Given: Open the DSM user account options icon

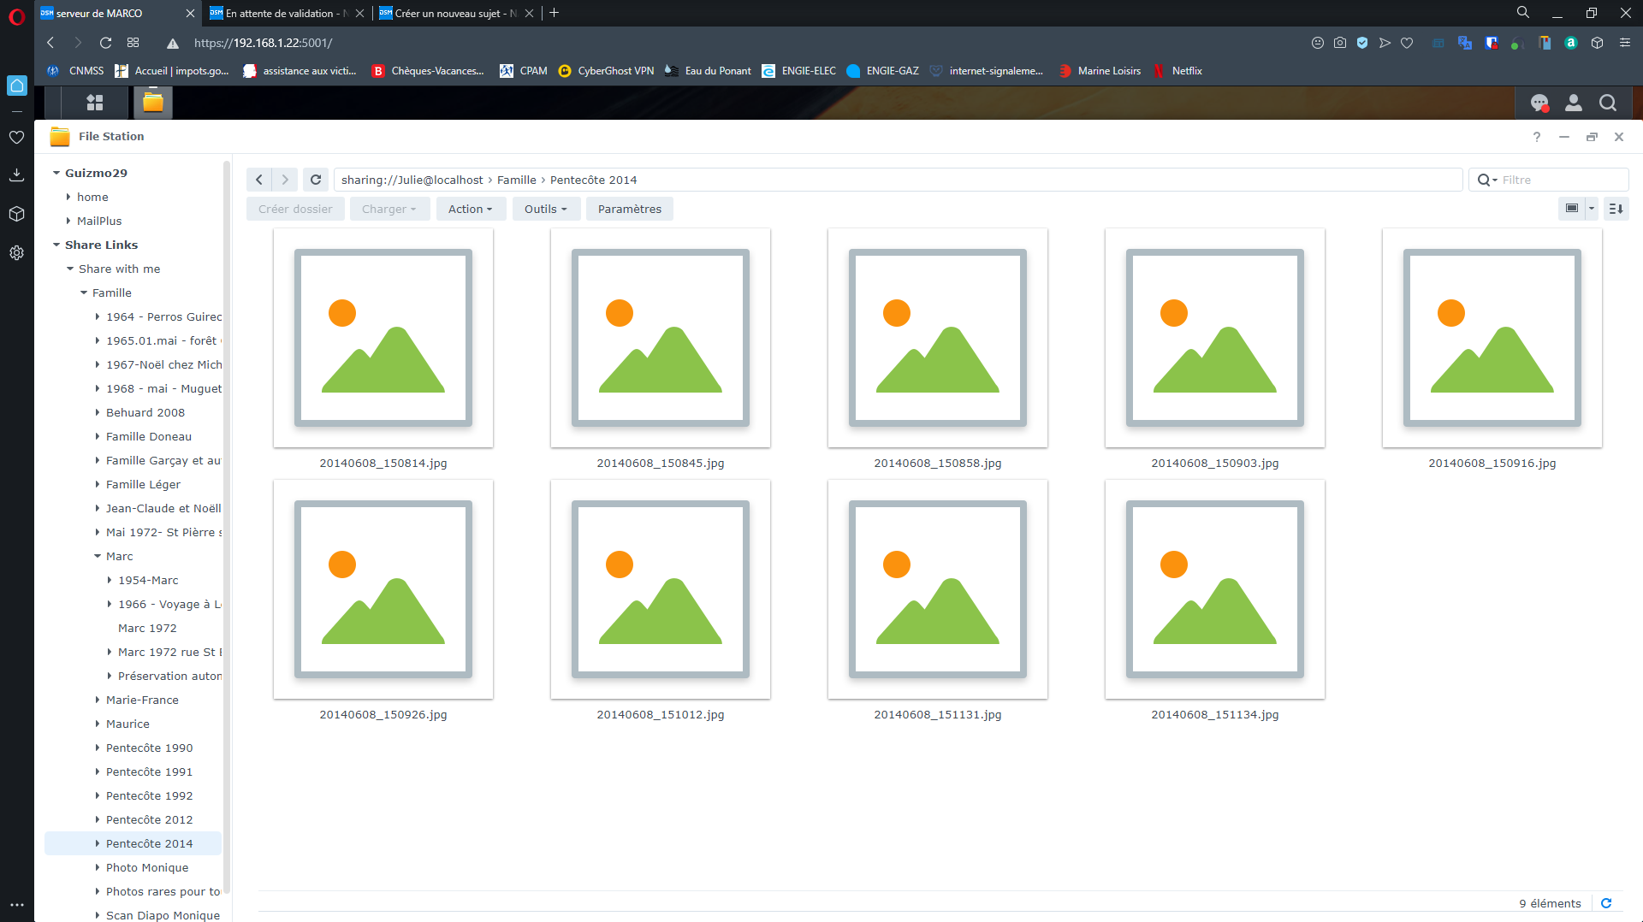Looking at the screenshot, I should pos(1573,103).
